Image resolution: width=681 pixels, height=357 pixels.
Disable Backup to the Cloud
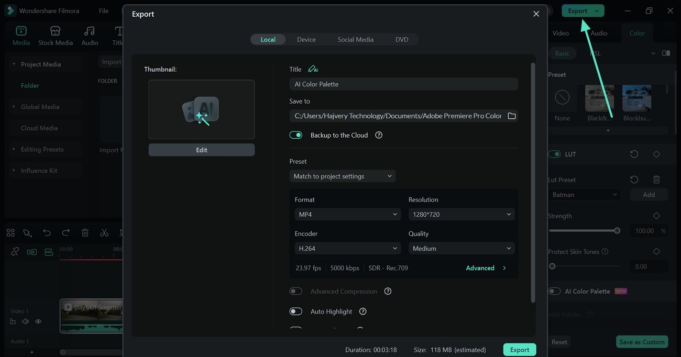click(x=296, y=135)
